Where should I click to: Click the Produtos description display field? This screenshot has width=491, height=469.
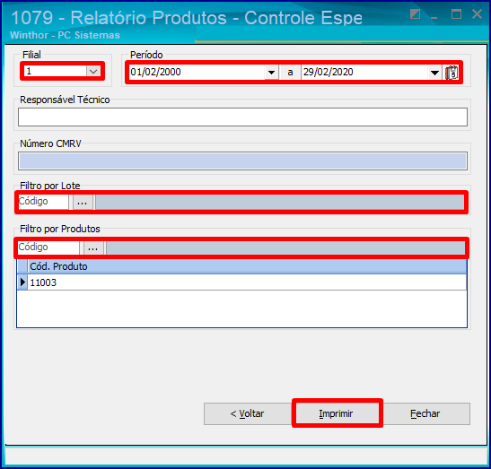[285, 248]
